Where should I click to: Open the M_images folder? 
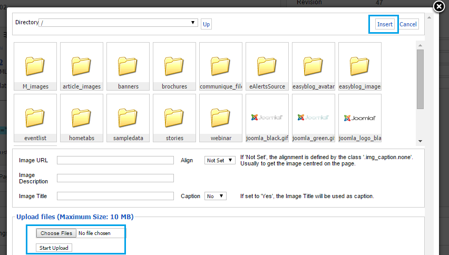(x=35, y=66)
